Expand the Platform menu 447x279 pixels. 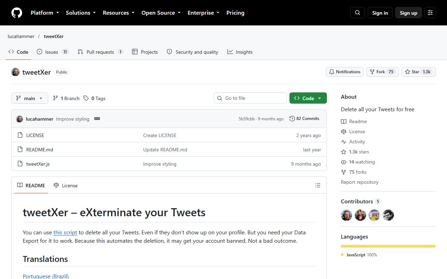point(45,13)
